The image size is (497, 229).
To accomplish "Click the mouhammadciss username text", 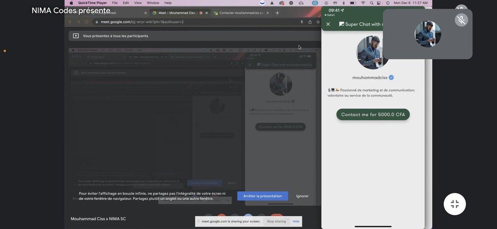I will point(370,77).
